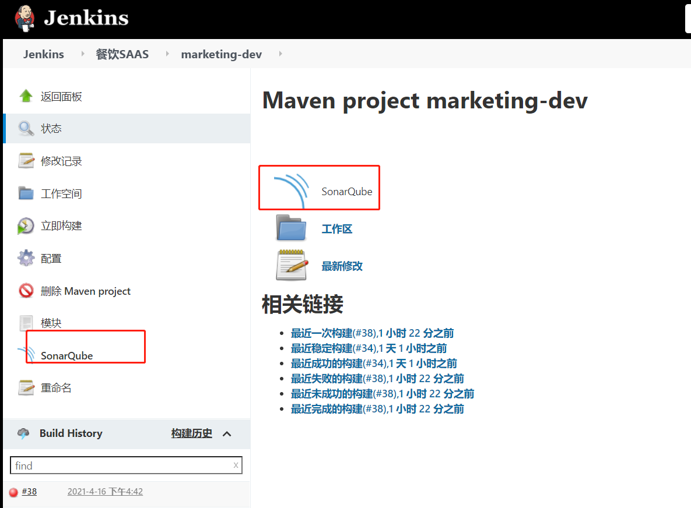691x508 pixels.
Task: Open SonarQube from the left sidebar
Action: point(67,356)
